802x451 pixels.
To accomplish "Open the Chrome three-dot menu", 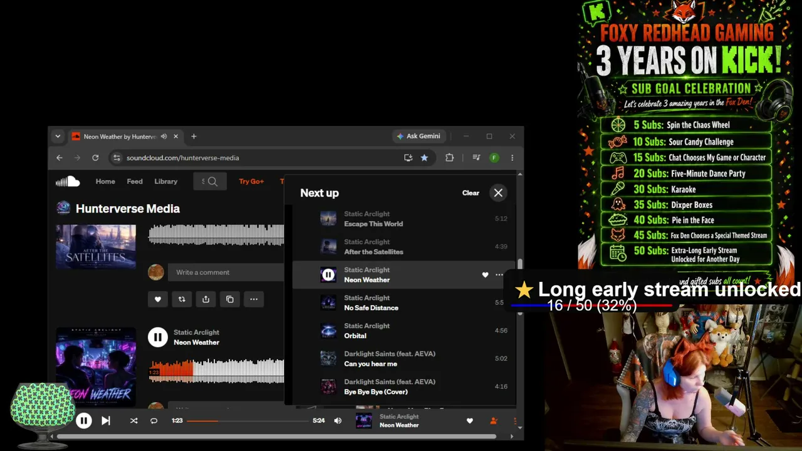I will click(x=513, y=158).
